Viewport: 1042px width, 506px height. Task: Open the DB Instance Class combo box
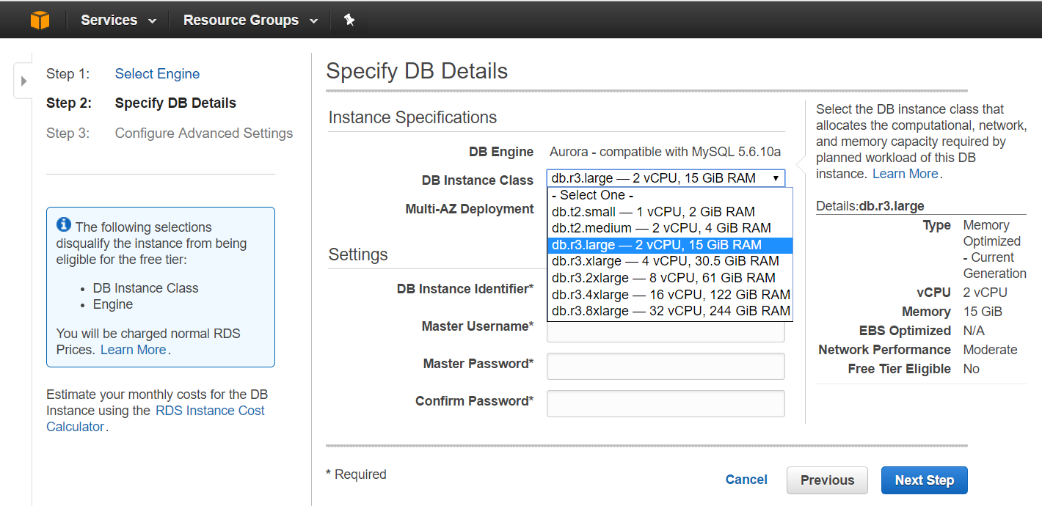pyautogui.click(x=666, y=178)
